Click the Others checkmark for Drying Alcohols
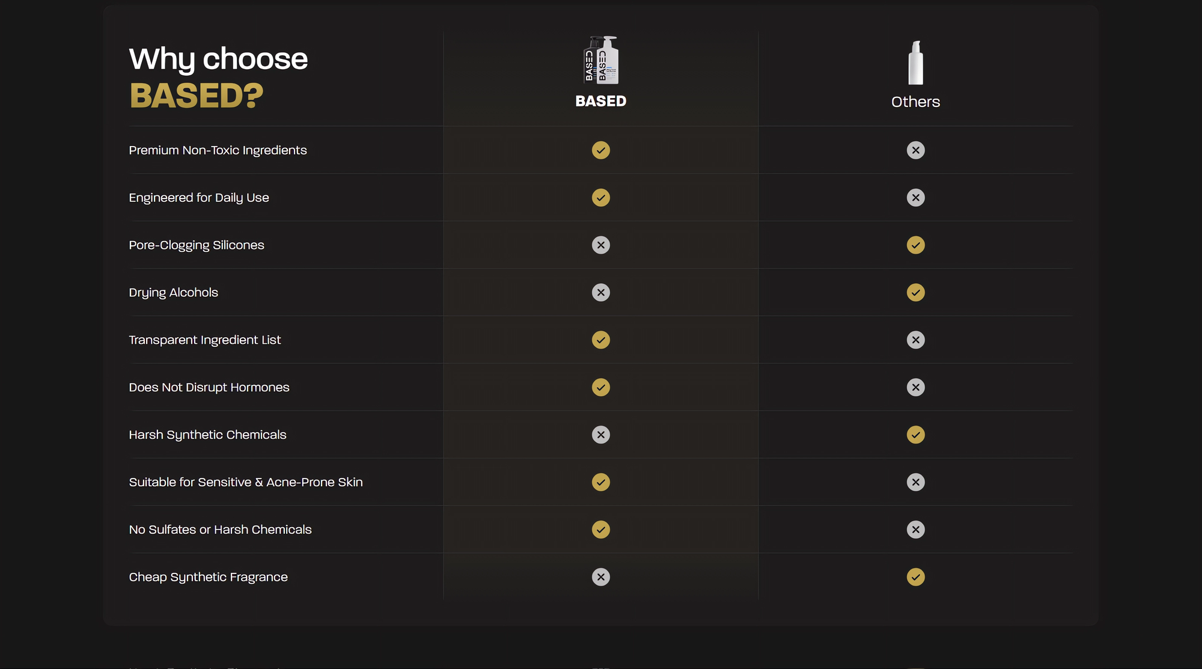 point(915,293)
